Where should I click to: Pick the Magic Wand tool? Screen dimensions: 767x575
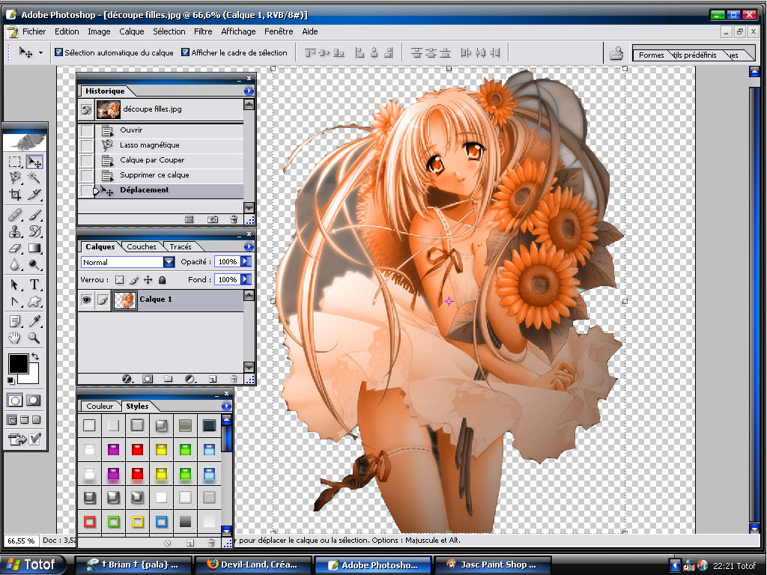point(34,177)
